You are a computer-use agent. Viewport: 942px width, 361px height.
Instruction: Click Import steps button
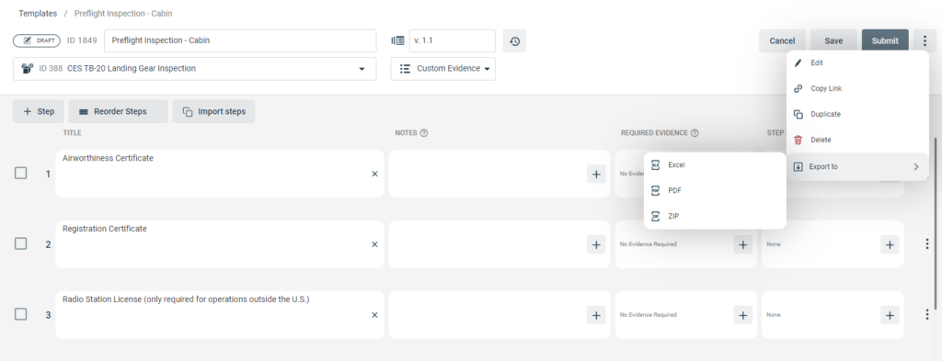(213, 111)
